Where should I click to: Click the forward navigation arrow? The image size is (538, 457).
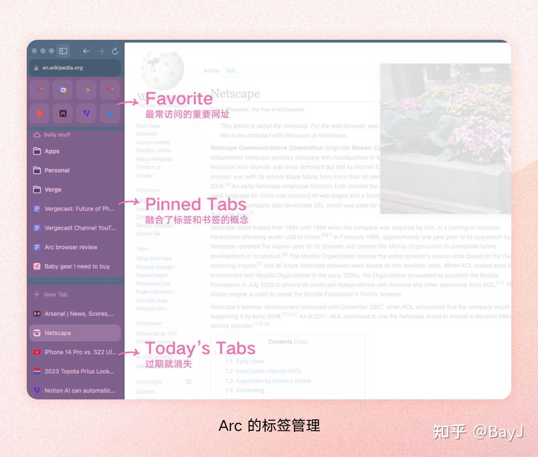[101, 51]
